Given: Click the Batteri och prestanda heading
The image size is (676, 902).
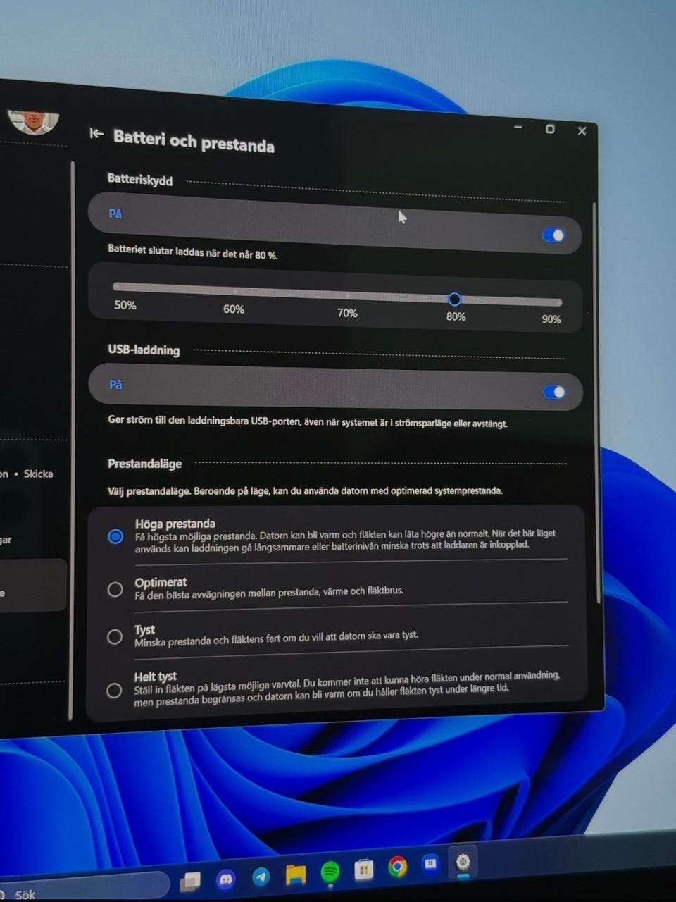Looking at the screenshot, I should click(x=194, y=141).
